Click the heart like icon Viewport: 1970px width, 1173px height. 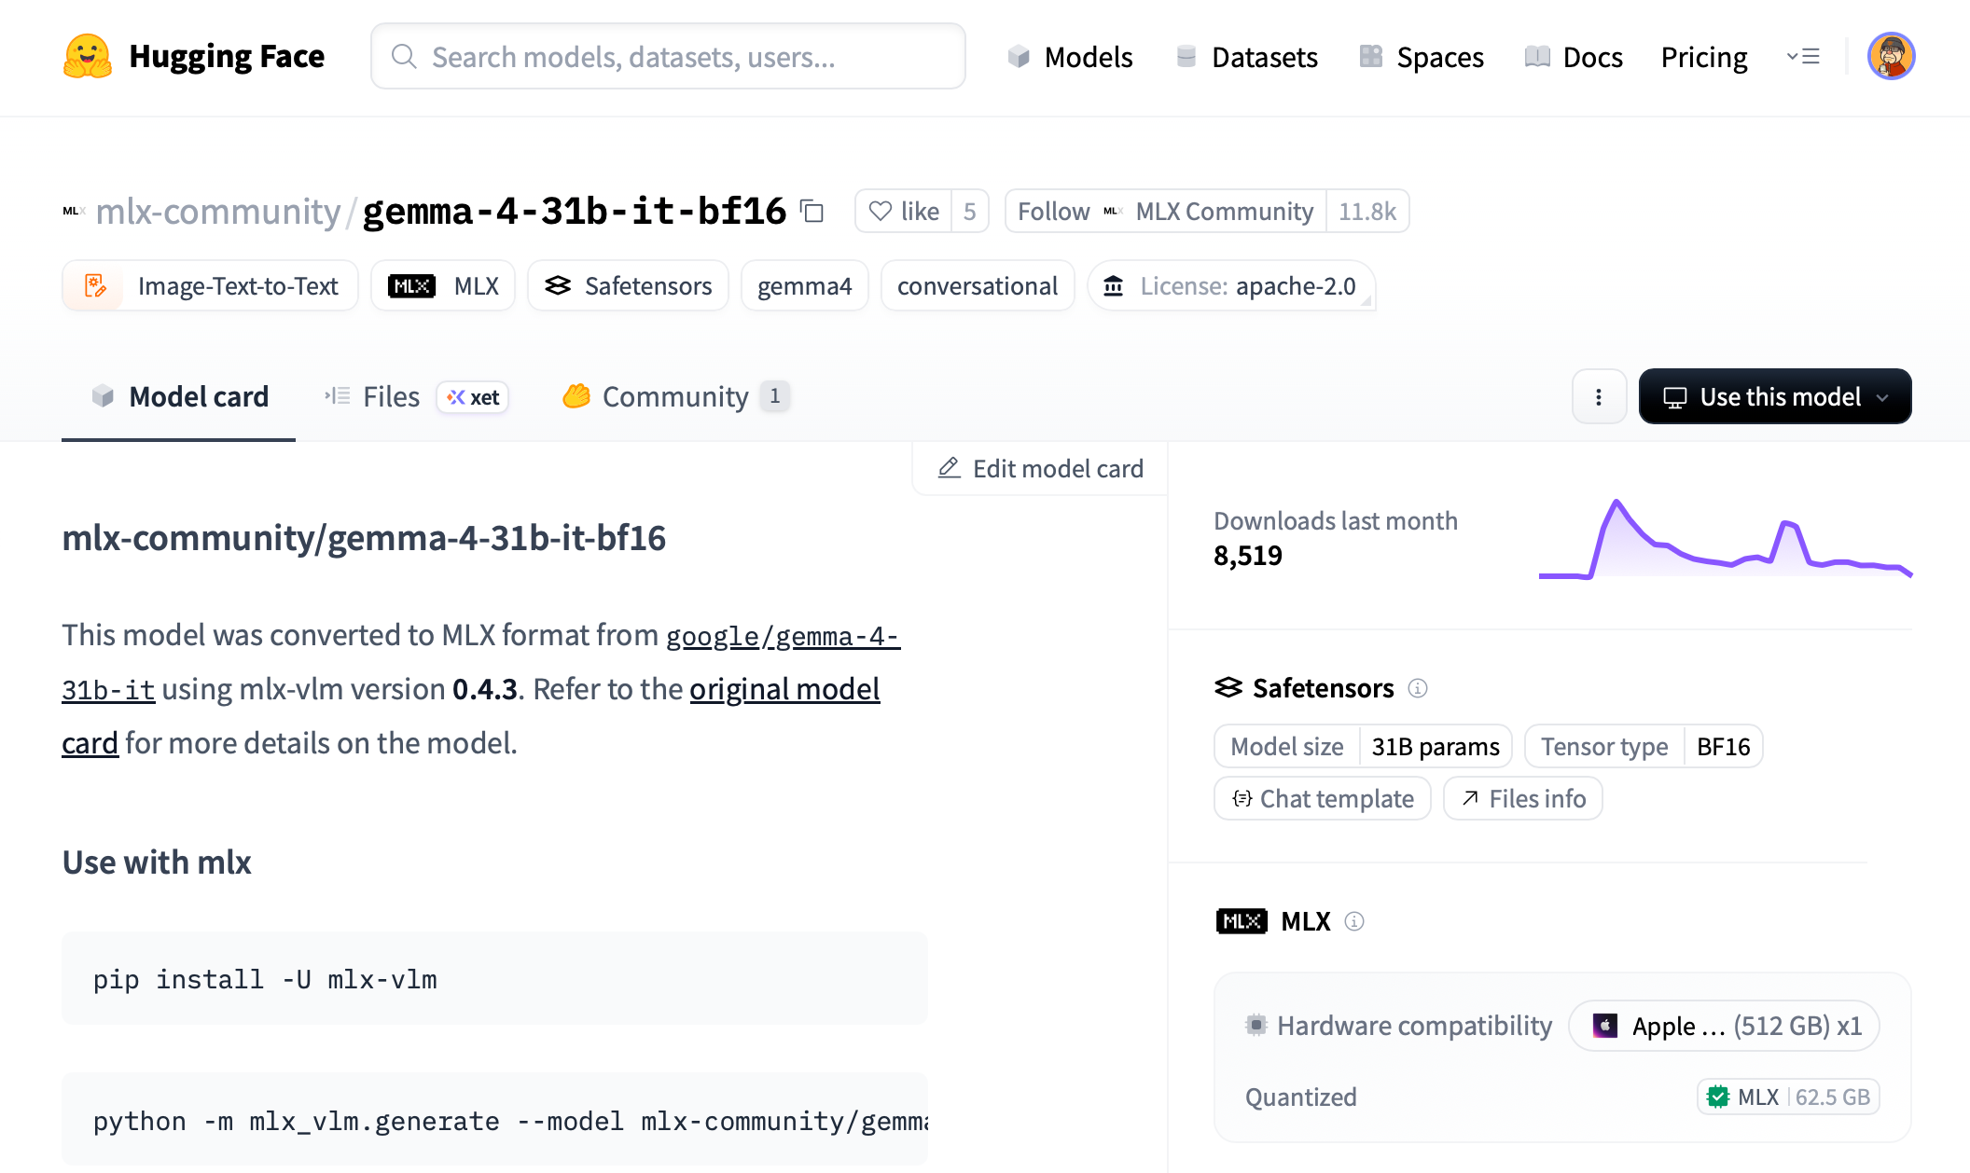point(881,212)
